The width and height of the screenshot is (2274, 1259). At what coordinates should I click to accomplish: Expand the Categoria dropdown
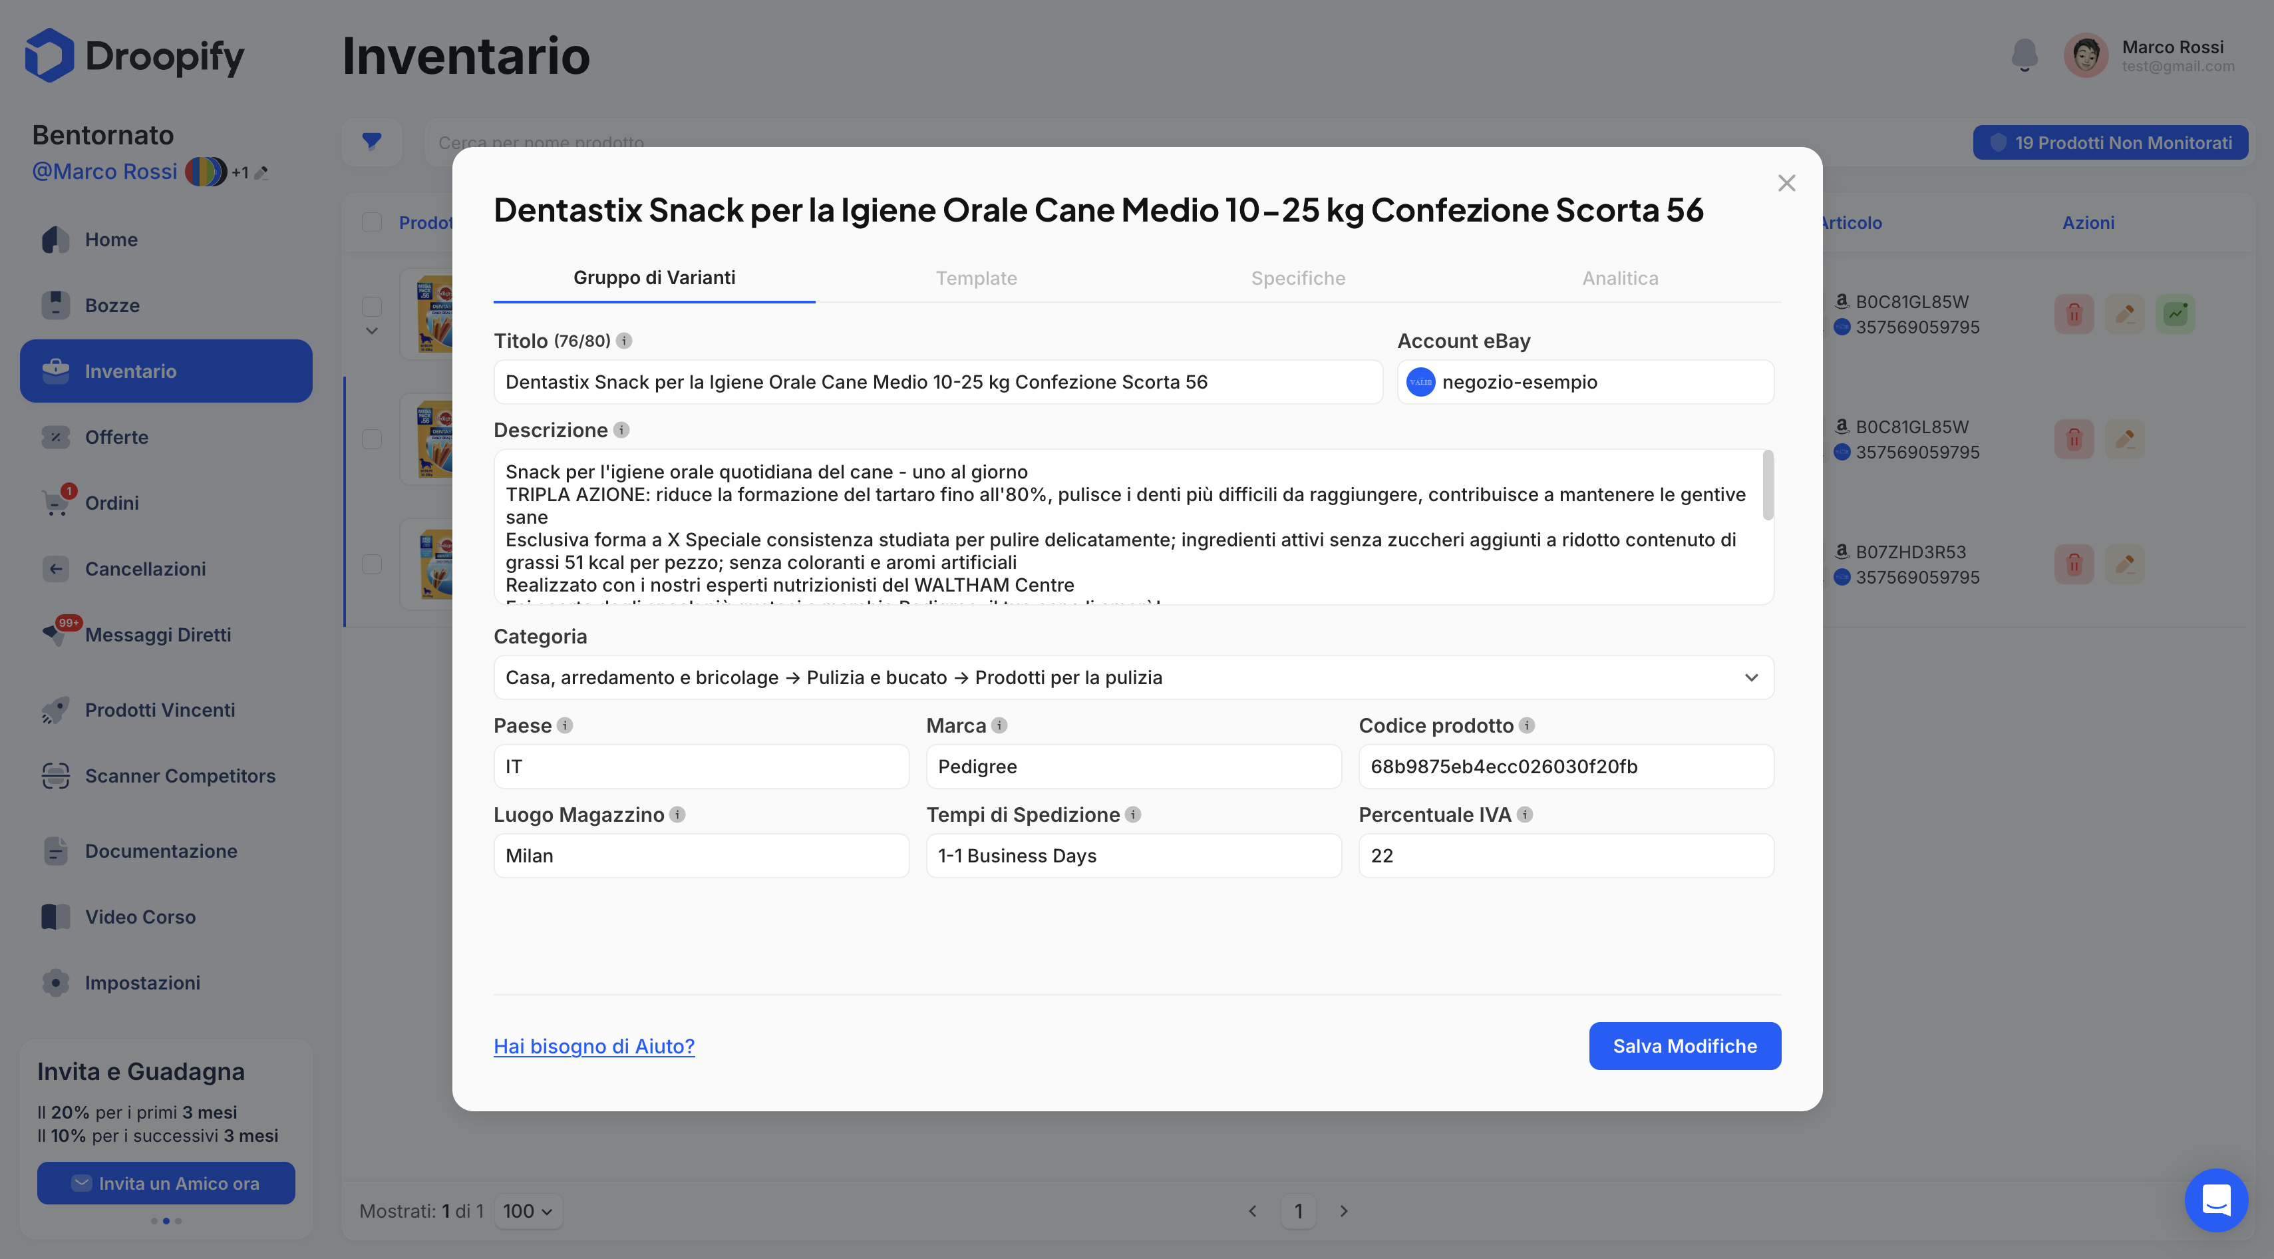(1134, 678)
